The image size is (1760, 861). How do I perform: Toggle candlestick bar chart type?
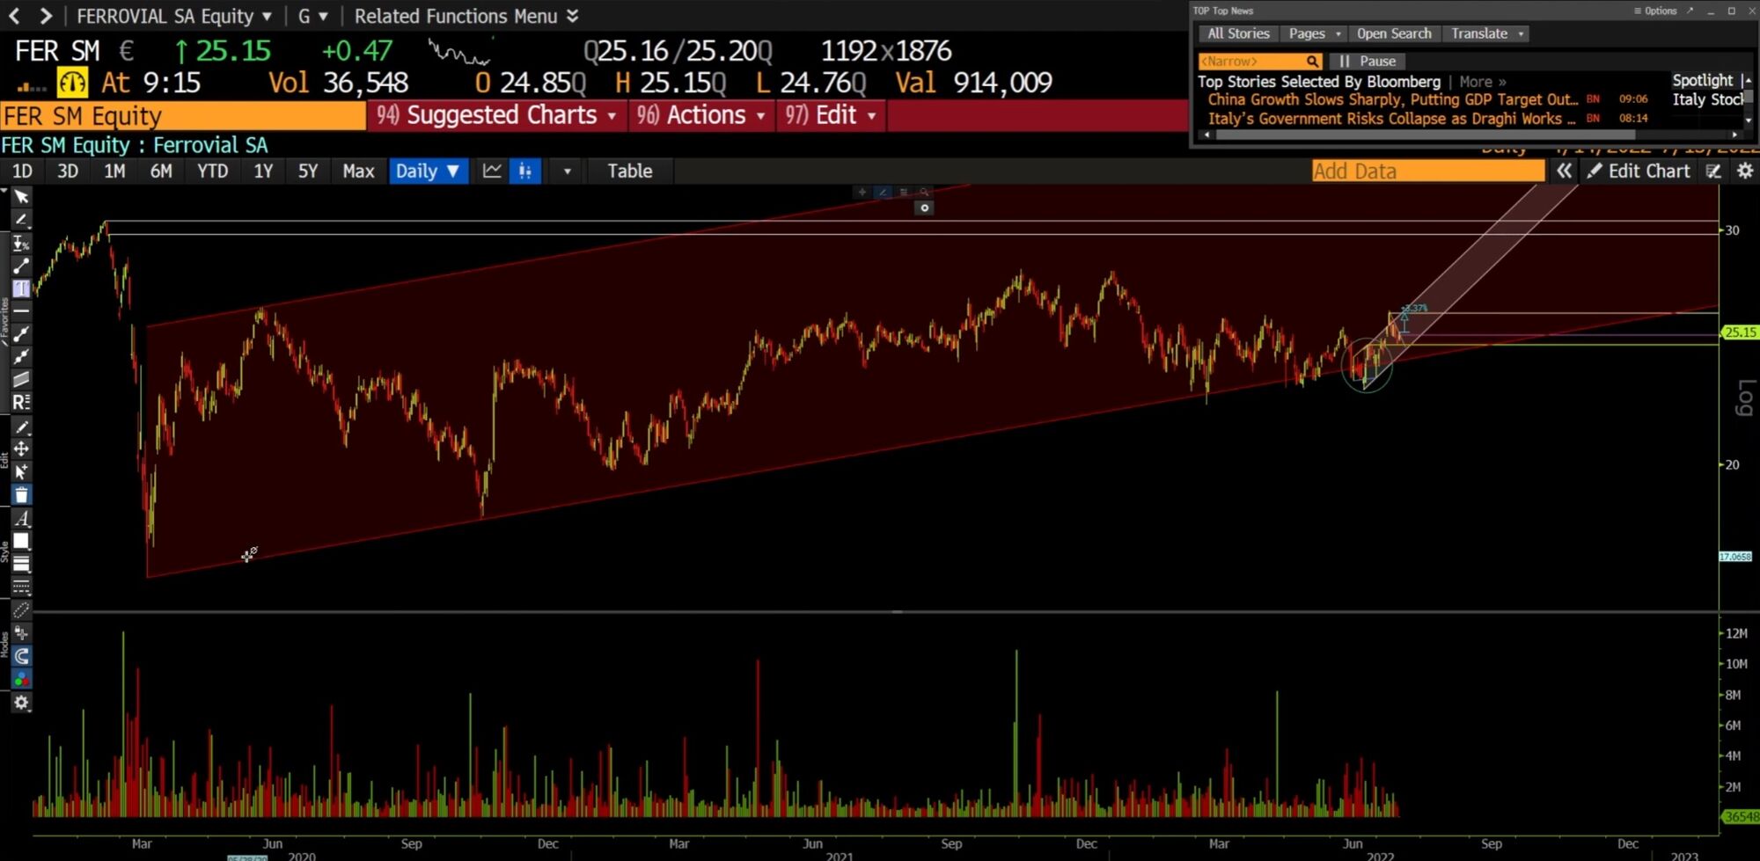coord(525,171)
